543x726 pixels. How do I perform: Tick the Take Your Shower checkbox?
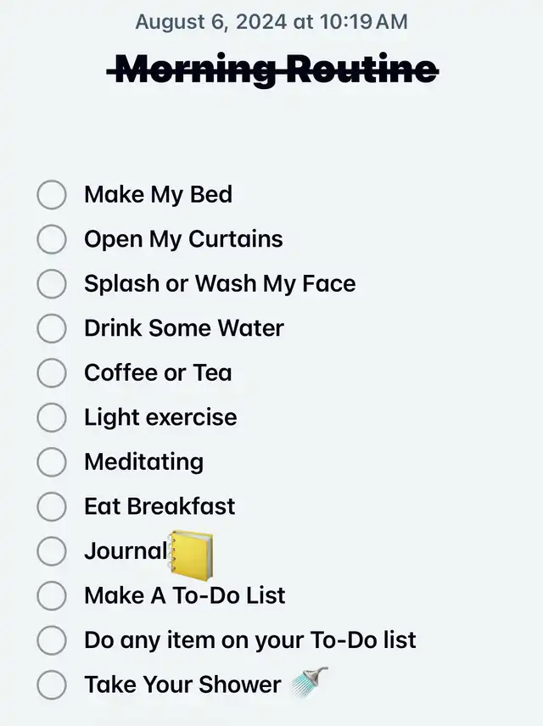tap(52, 684)
